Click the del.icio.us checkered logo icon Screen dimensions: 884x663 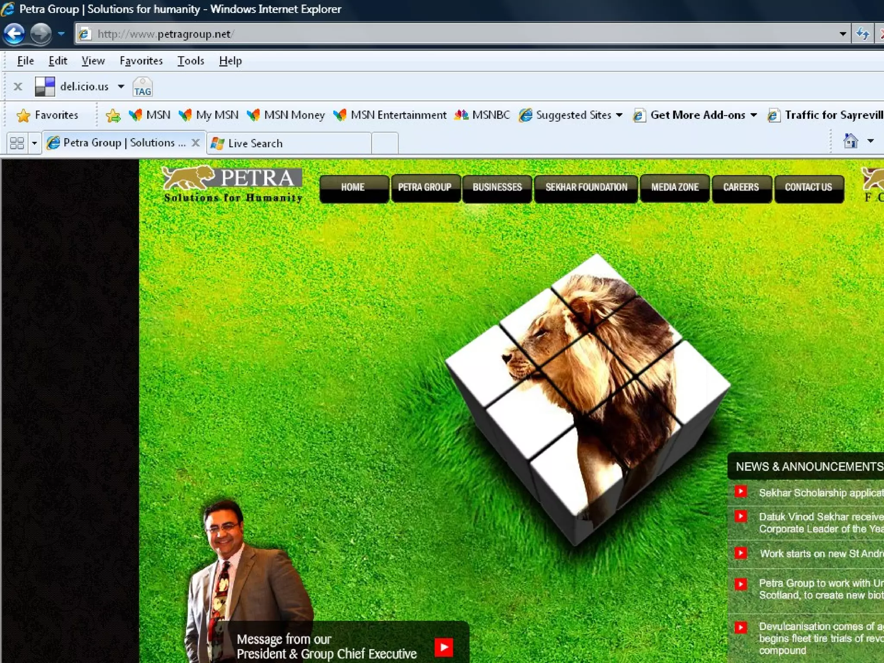[x=45, y=86]
